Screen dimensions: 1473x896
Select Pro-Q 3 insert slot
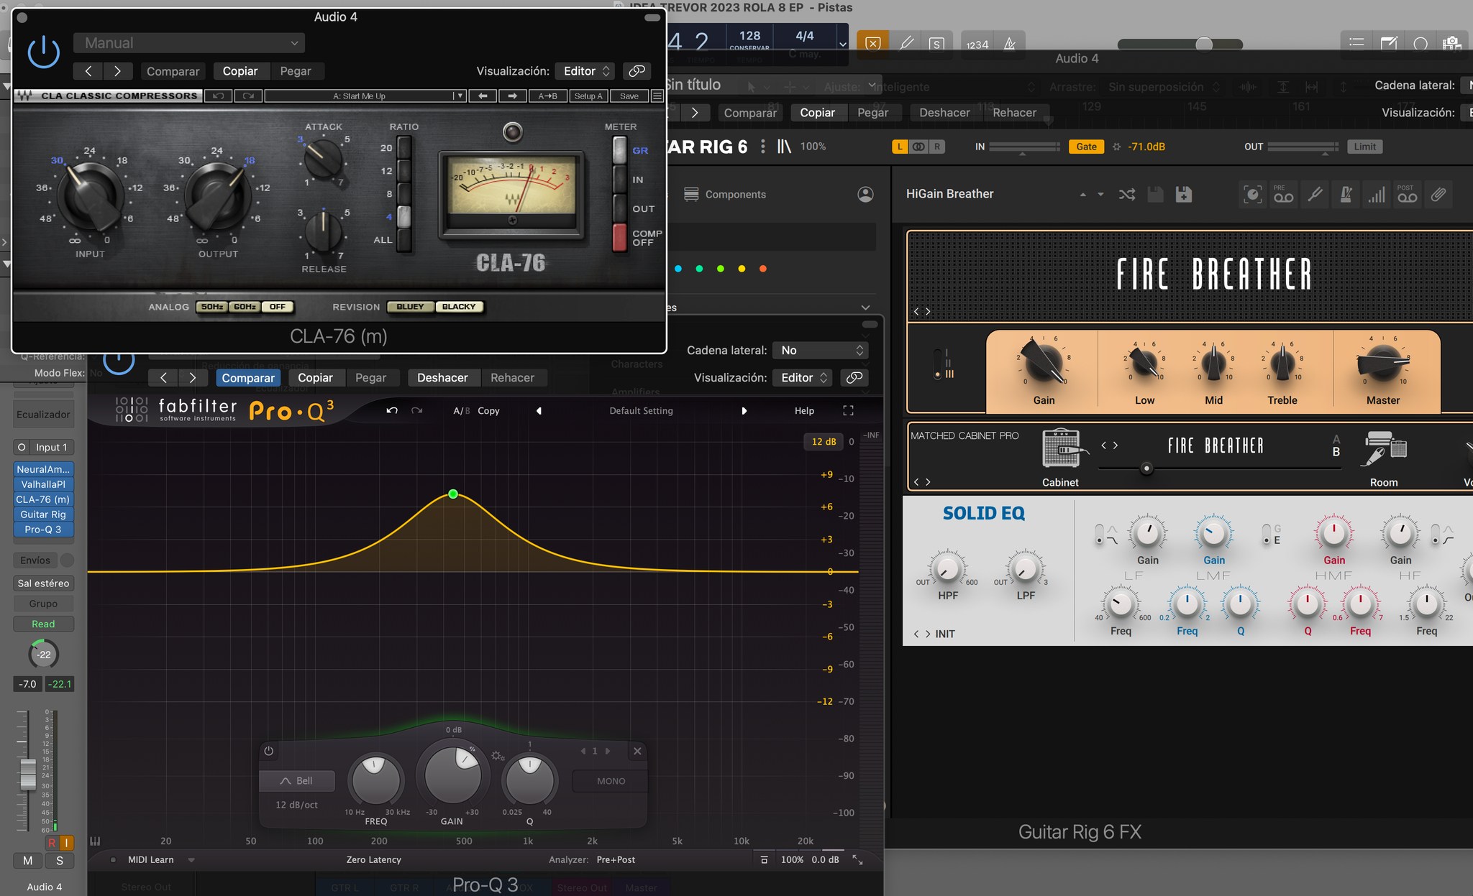point(43,530)
